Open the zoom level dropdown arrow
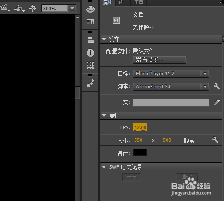 click(72, 9)
